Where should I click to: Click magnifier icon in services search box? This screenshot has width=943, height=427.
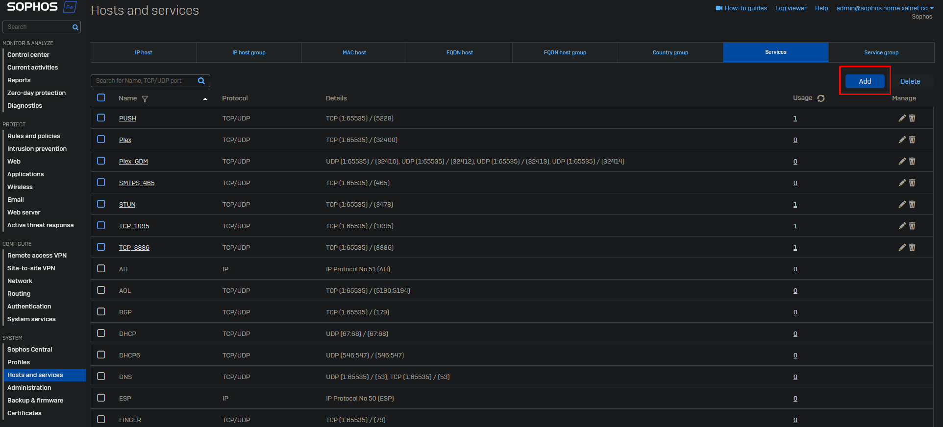[x=201, y=81]
